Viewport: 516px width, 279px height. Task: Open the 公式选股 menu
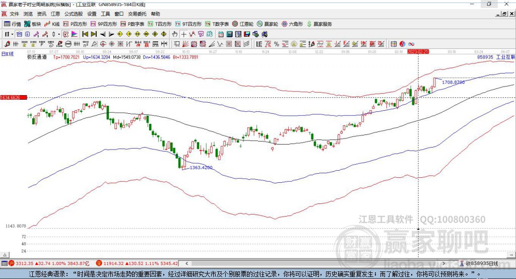pos(74,14)
